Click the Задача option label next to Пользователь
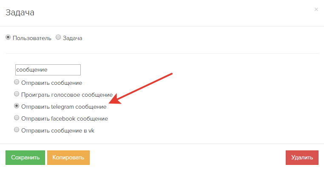This screenshot has width=324, height=170. pos(72,38)
